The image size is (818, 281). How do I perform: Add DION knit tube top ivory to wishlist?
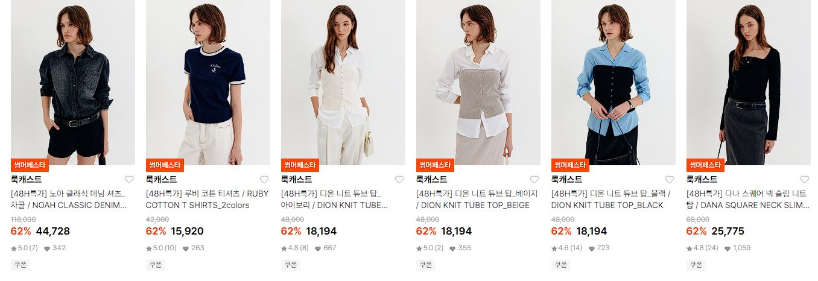[399, 180]
